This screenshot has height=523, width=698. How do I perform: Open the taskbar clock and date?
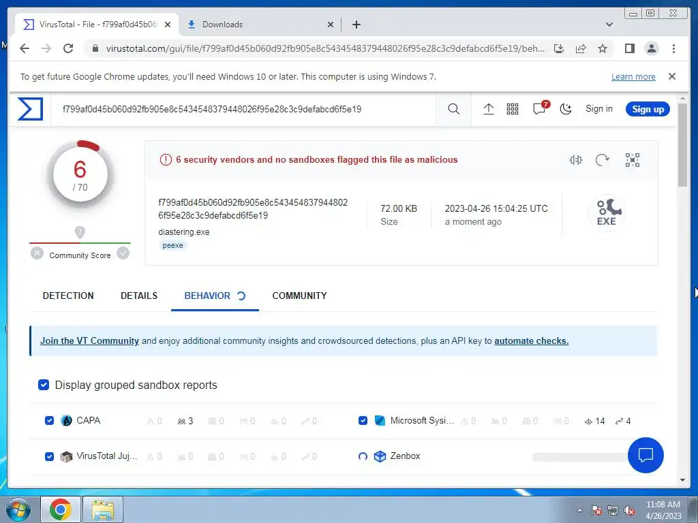[x=663, y=510]
